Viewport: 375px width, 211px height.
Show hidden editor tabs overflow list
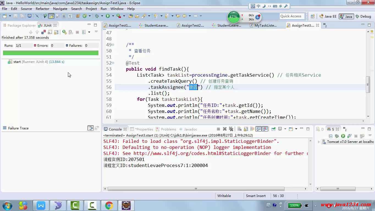(x=325, y=25)
